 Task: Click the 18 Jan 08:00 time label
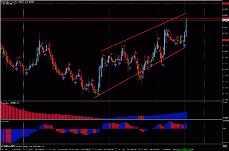(74, 150)
